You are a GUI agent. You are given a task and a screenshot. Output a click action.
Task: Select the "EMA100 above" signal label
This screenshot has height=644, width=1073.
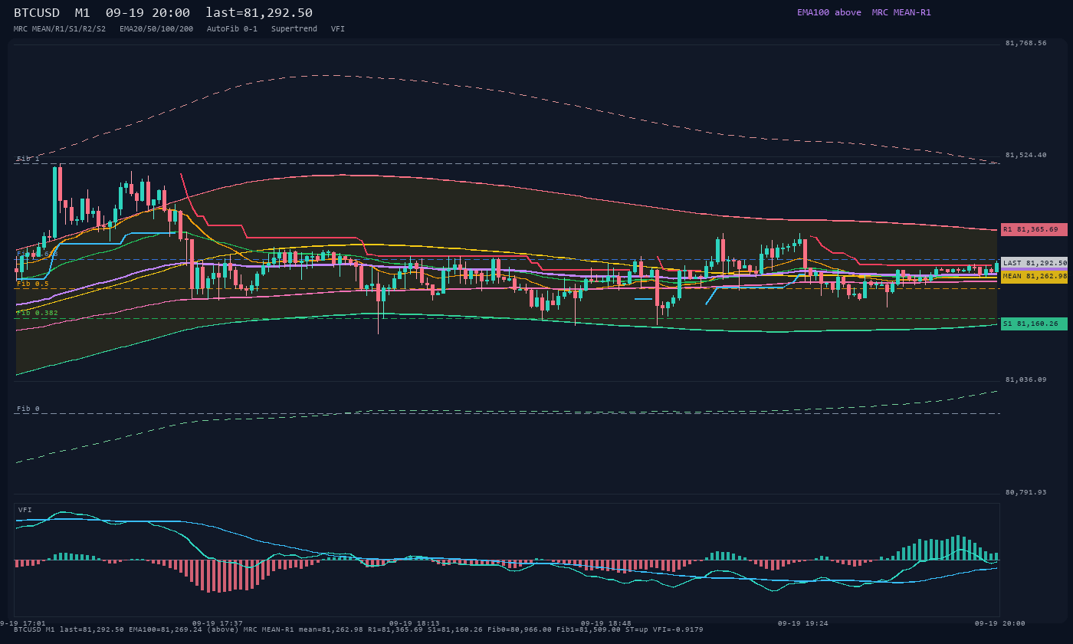coord(829,12)
